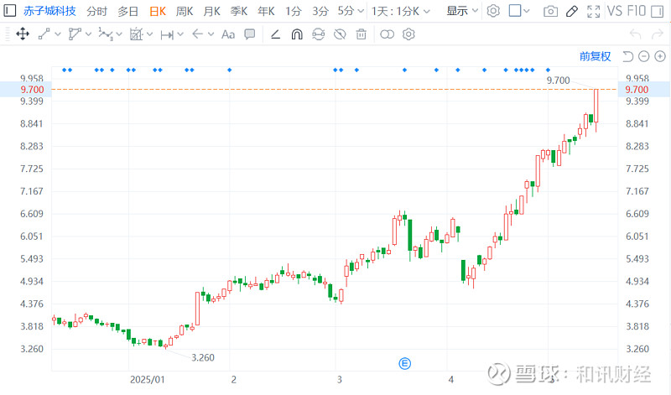
Task: Select the 日K daily candlestick tab
Action: click(158, 11)
